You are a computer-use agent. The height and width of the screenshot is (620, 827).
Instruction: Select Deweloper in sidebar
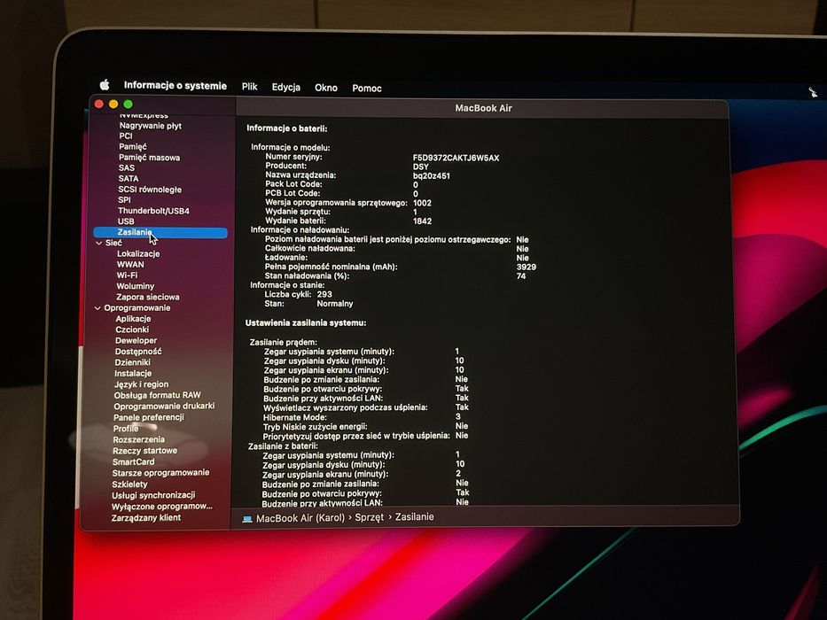pyautogui.click(x=137, y=341)
